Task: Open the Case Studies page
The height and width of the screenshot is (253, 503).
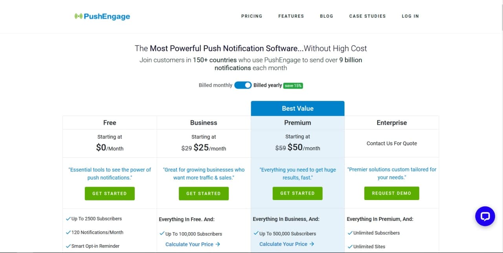Action: pos(367,16)
